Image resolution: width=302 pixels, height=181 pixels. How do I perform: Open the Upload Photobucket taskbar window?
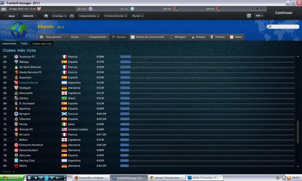(167, 178)
